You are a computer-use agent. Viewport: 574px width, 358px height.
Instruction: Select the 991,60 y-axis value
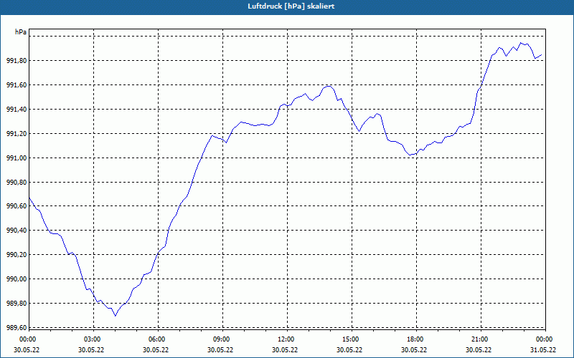point(17,85)
